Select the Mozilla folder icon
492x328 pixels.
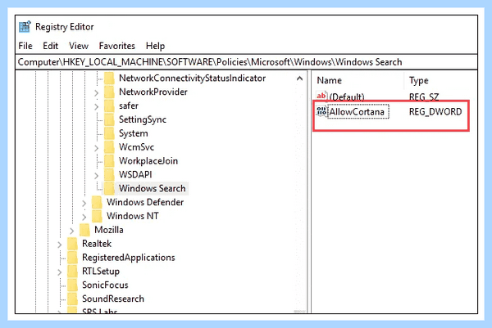coord(84,230)
